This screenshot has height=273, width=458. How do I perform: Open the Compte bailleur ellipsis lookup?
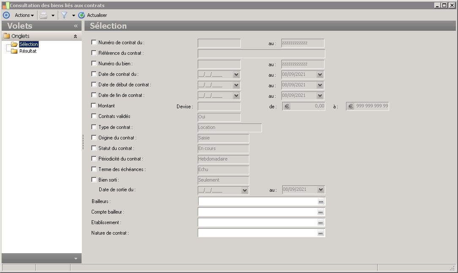pyautogui.click(x=321, y=212)
